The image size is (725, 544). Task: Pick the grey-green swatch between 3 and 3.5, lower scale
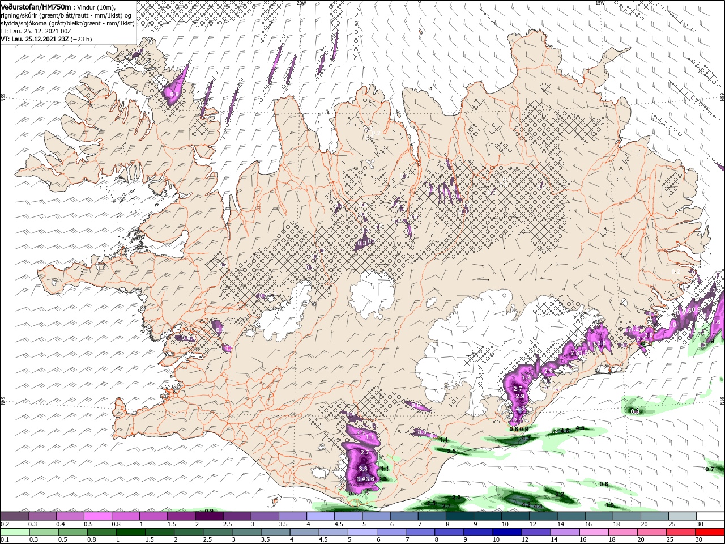point(246,532)
